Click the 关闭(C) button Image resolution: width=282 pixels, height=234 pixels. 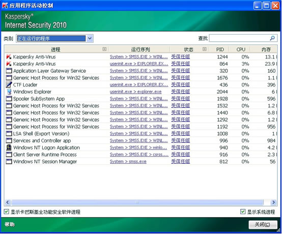263,224
